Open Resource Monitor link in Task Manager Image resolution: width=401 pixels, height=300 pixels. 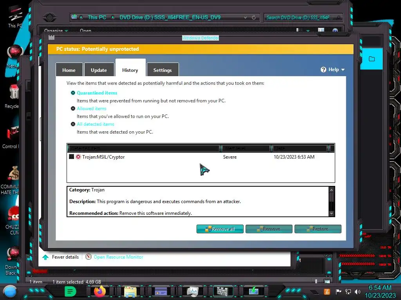(x=118, y=257)
